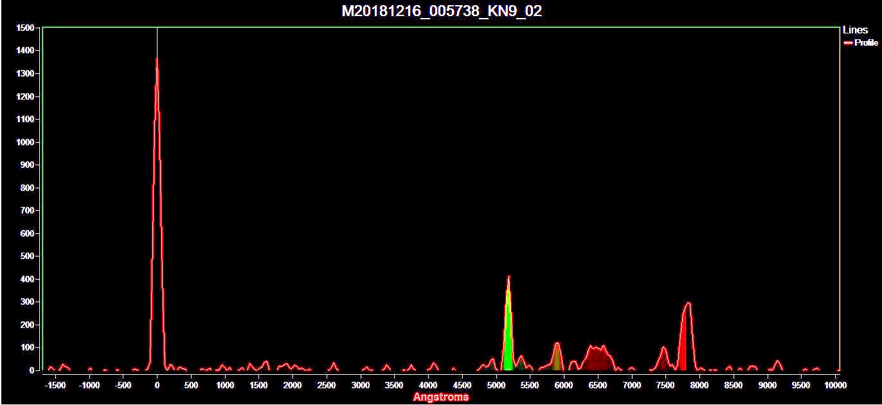Click the 1000 label on y-axis

click(25, 143)
